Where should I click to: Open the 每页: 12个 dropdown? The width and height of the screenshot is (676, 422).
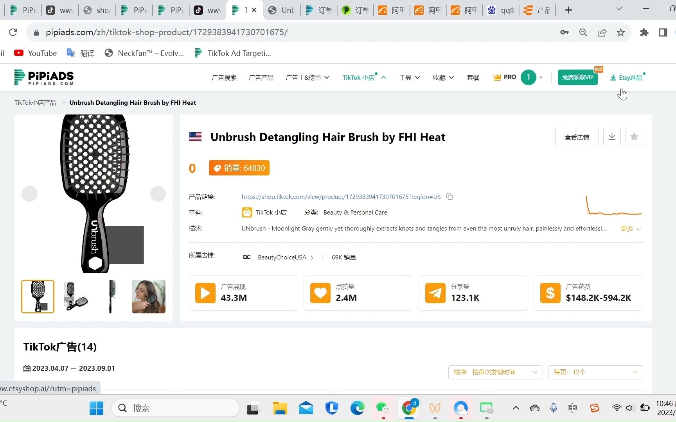pos(595,372)
